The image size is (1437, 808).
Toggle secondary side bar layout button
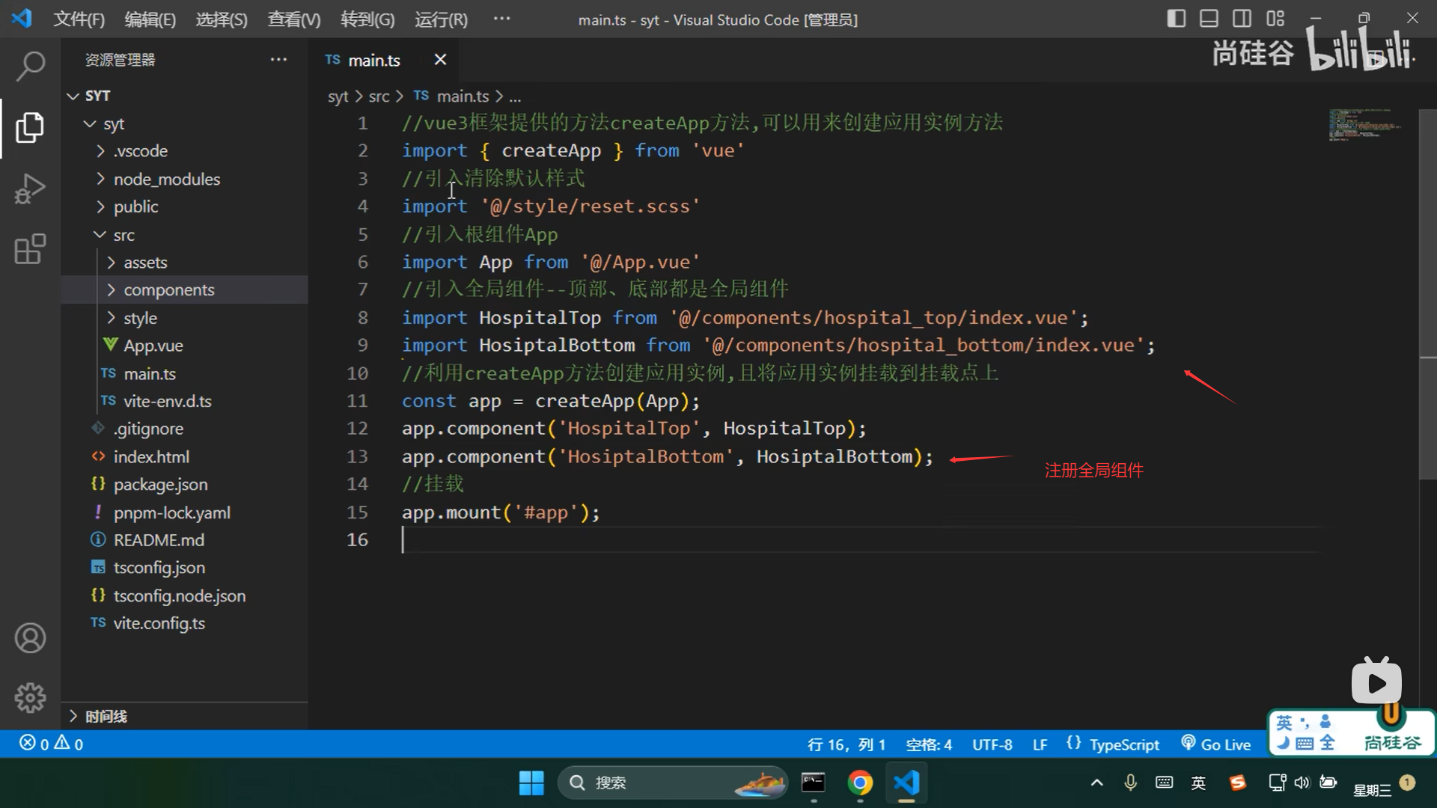pos(1242,19)
